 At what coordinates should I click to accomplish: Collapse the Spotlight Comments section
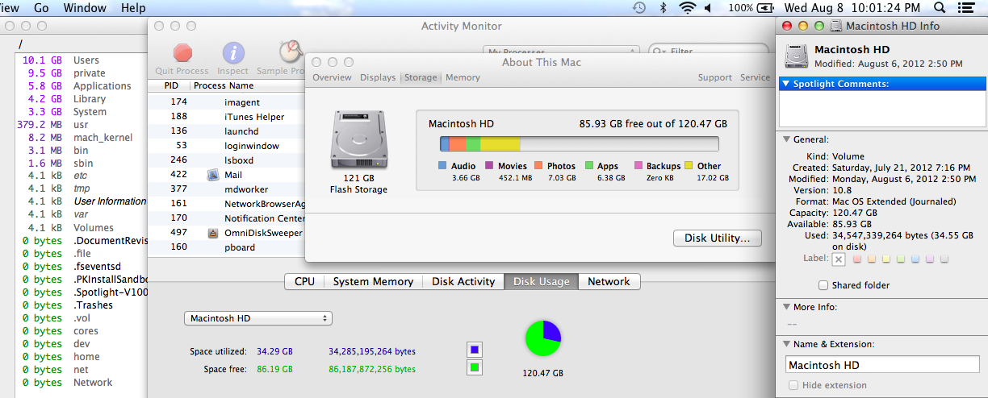pos(786,84)
